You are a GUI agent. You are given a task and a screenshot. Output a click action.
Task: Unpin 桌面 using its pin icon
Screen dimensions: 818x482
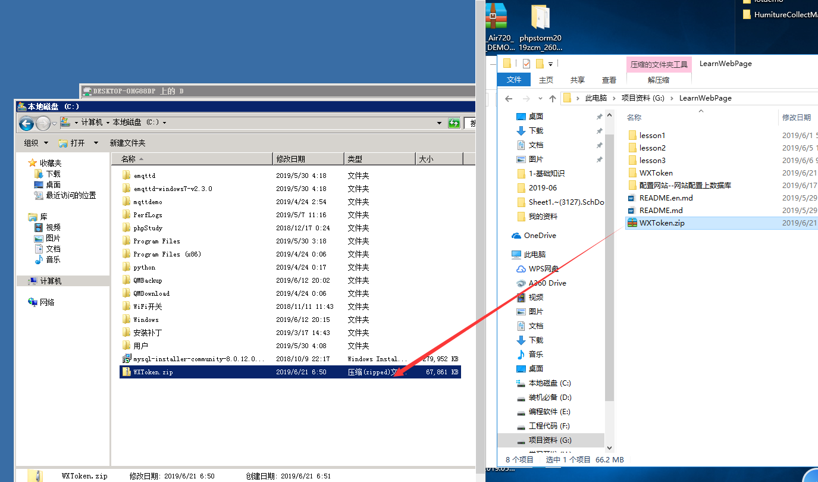click(599, 117)
